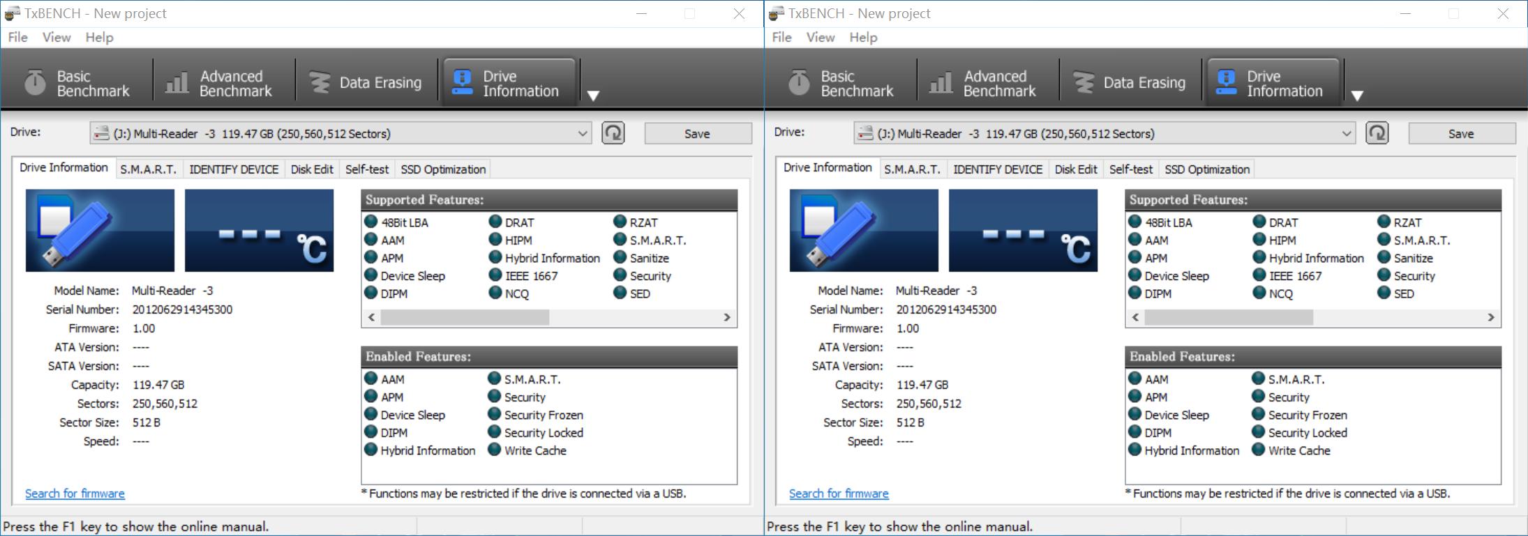
Task: Open Help menu in left window
Action: point(99,38)
